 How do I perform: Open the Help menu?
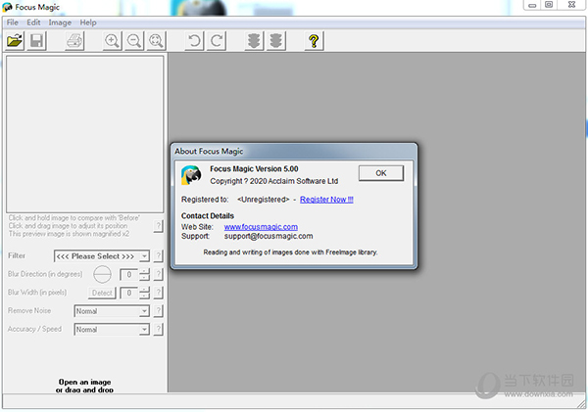[x=88, y=23]
